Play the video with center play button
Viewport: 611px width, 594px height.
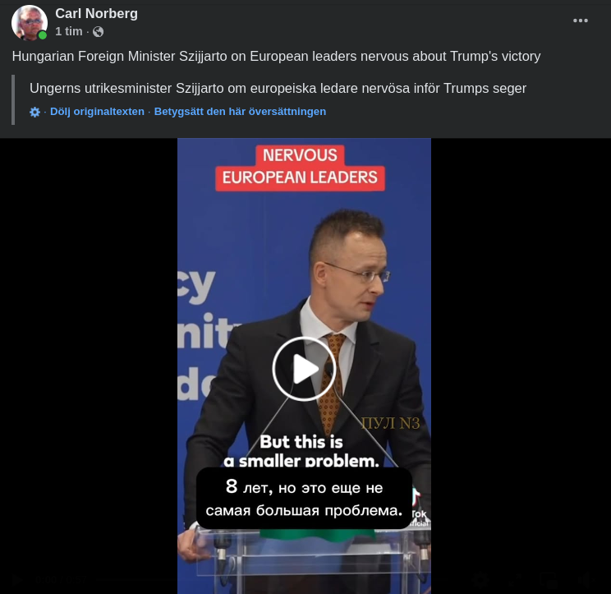point(304,369)
